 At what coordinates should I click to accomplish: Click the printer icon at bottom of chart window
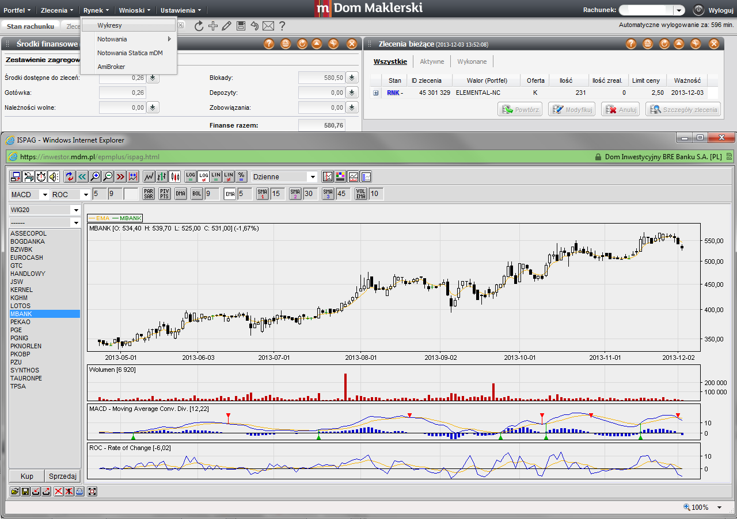[79, 491]
